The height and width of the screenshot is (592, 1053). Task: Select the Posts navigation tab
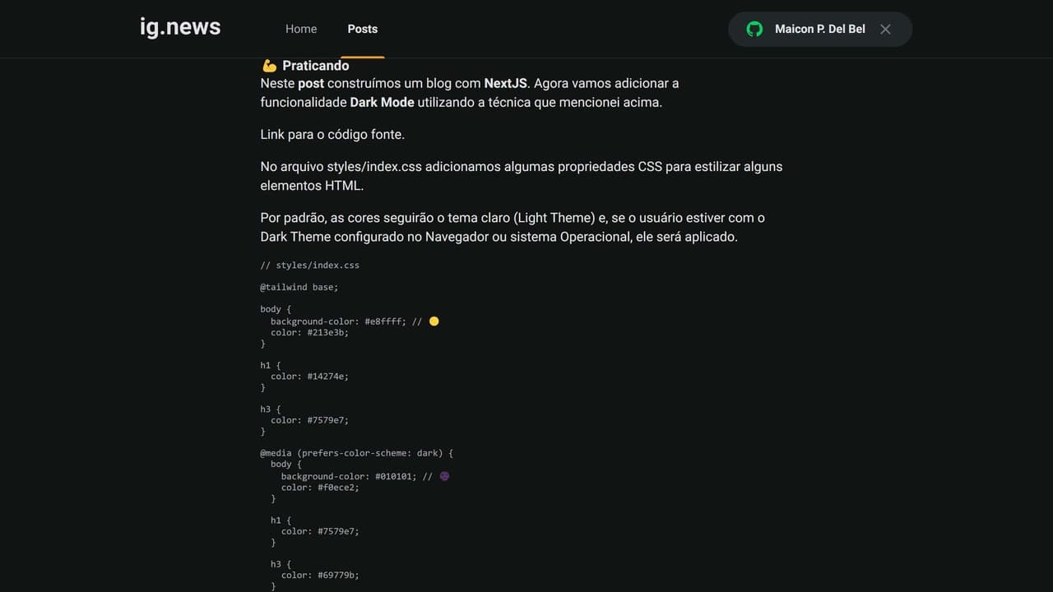(362, 29)
